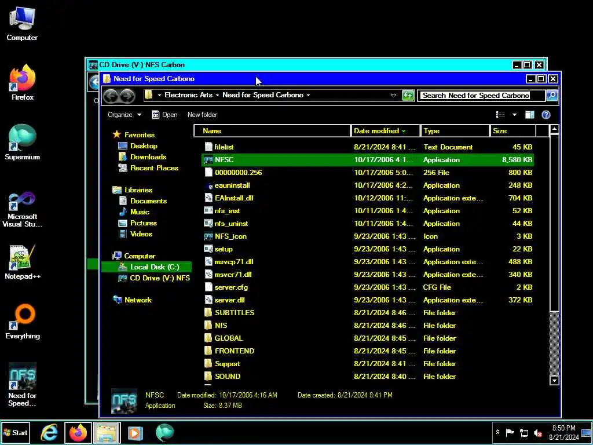Screen dimensions: 593x445
Task: Click the Help question mark icon
Action: point(546,115)
